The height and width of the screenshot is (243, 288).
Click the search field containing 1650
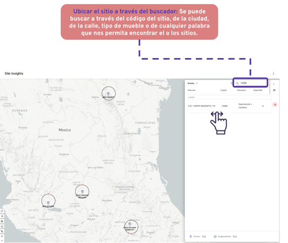pos(250,83)
